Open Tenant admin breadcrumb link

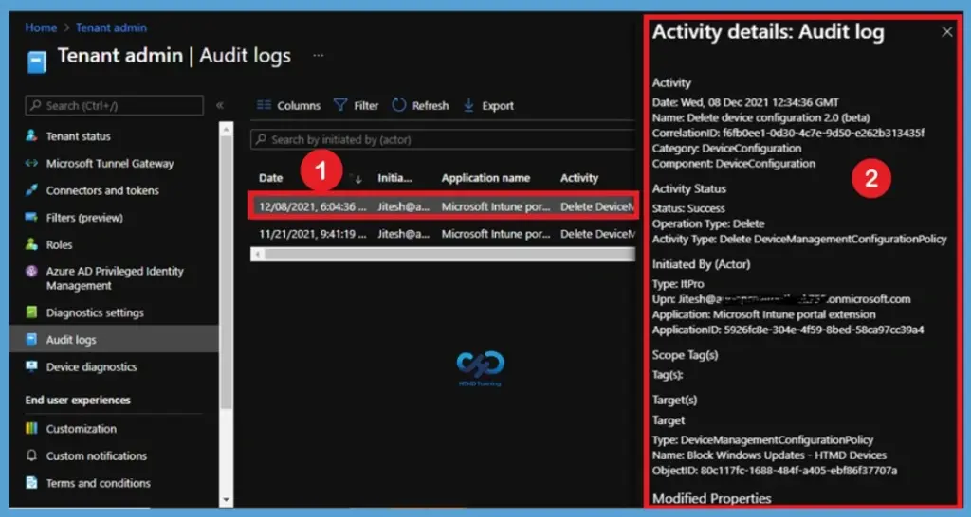point(112,27)
